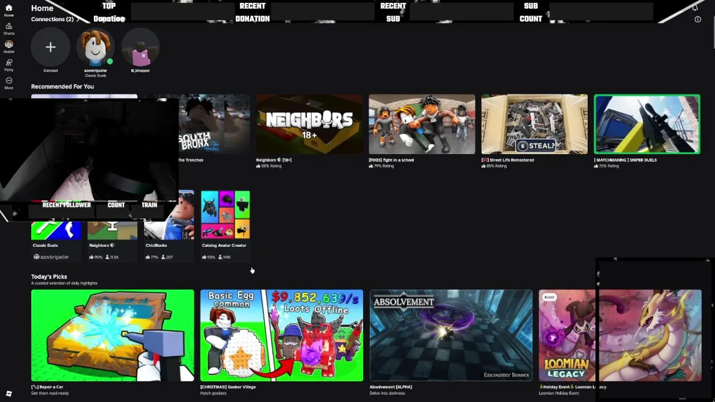Click the "Repair a Car" title text
This screenshot has width=715, height=402.
[47, 386]
